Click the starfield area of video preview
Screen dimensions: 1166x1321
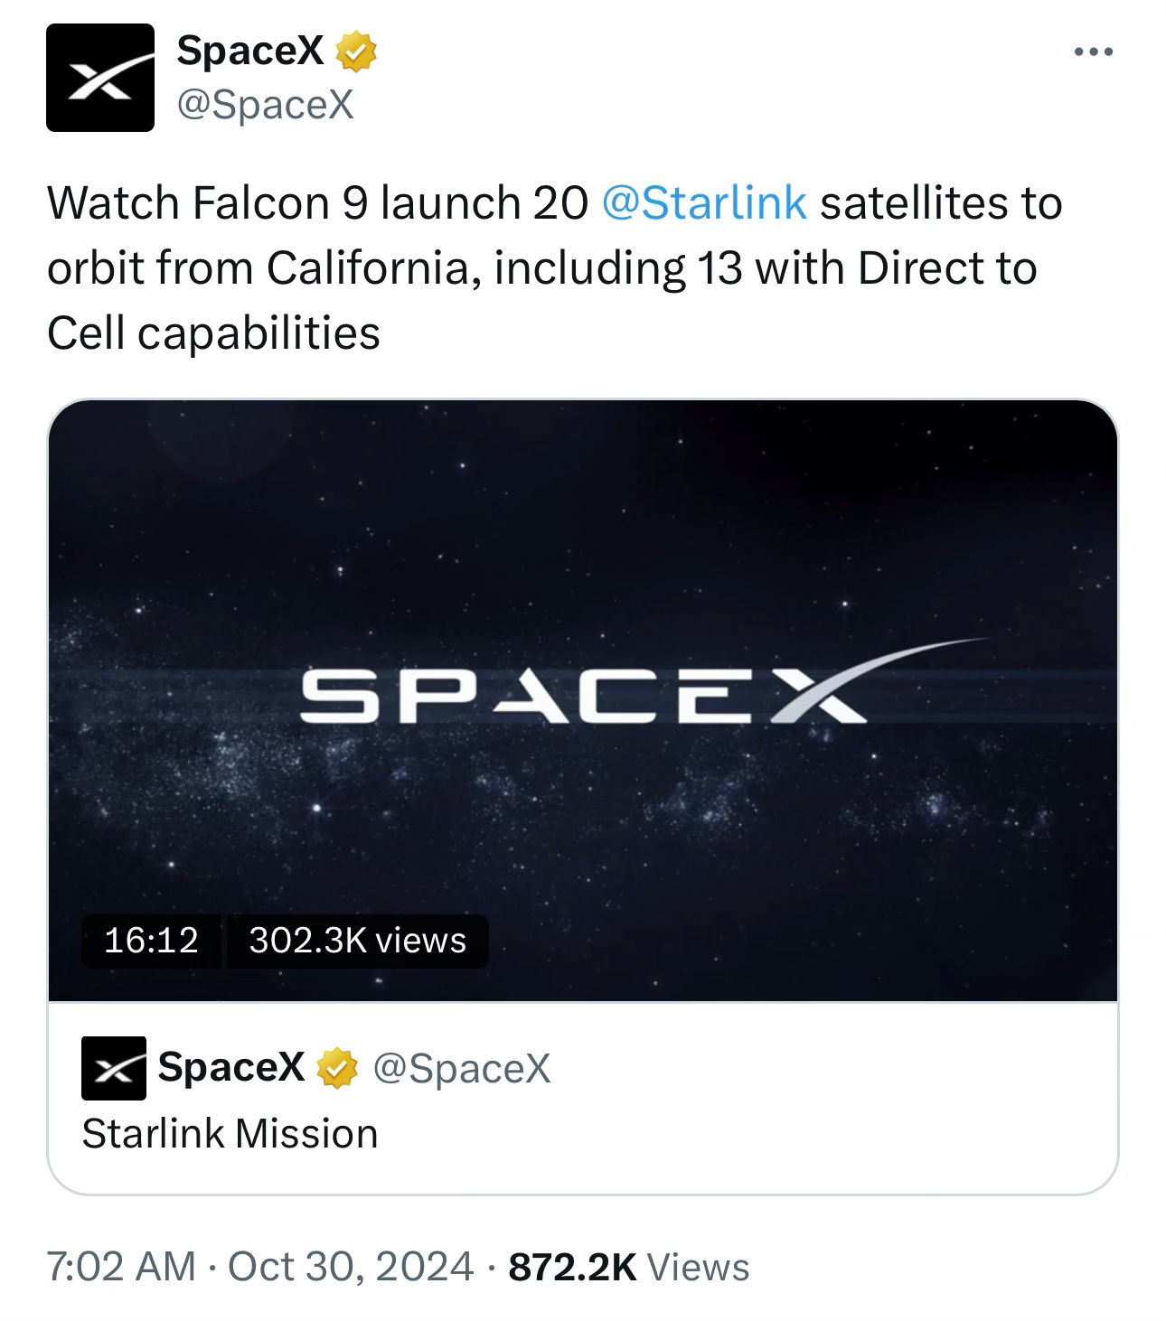click(583, 506)
